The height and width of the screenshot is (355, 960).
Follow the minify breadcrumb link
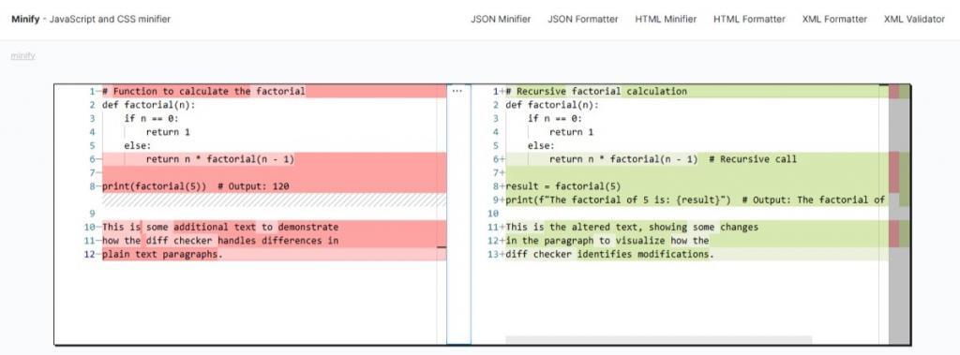tap(22, 56)
